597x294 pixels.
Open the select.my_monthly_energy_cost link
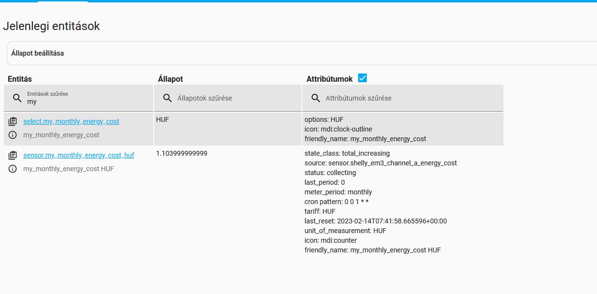[71, 121]
